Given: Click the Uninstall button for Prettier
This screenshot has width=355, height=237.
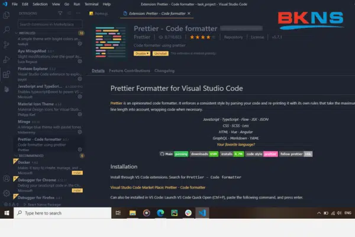Looking at the screenshot, I should tap(160, 53).
